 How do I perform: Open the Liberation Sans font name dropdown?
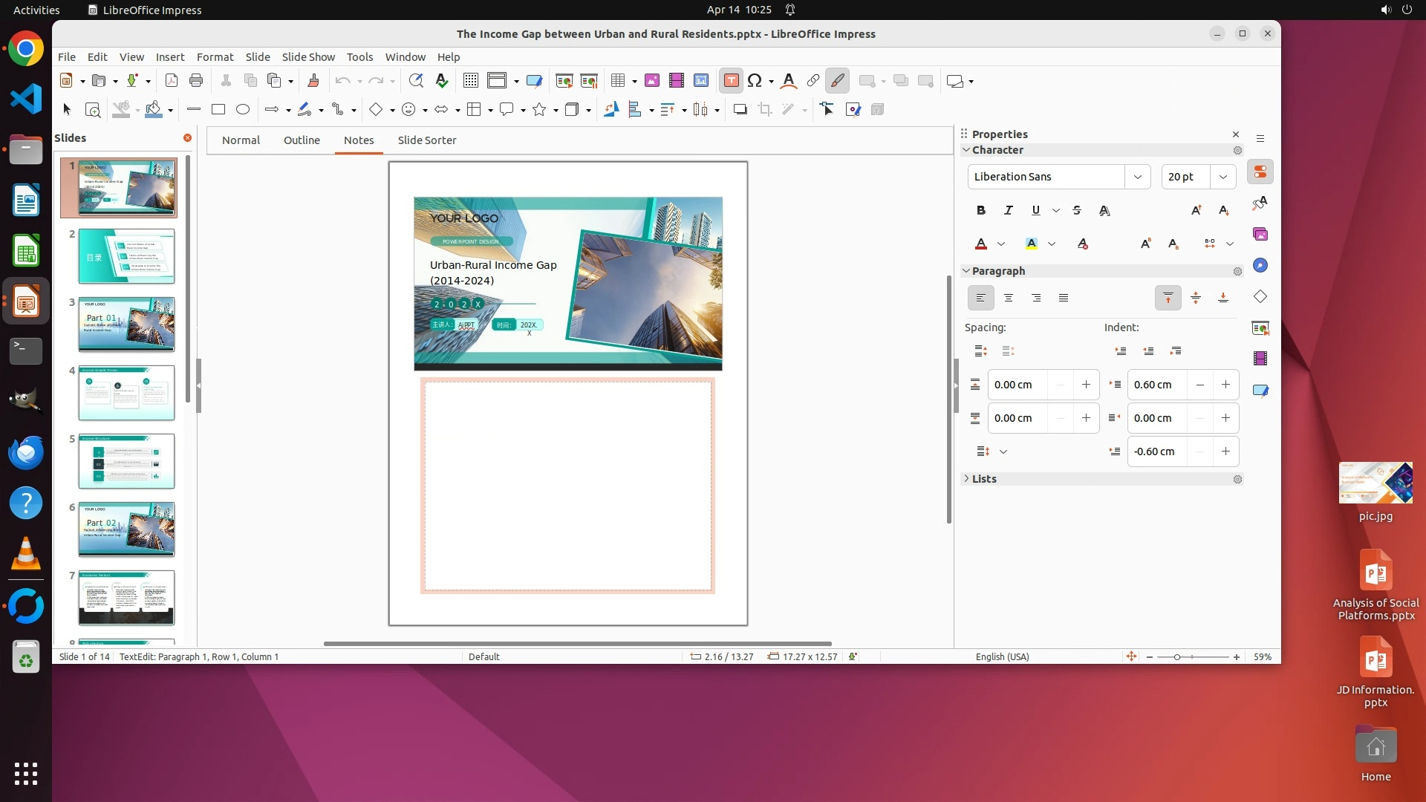[x=1137, y=177]
